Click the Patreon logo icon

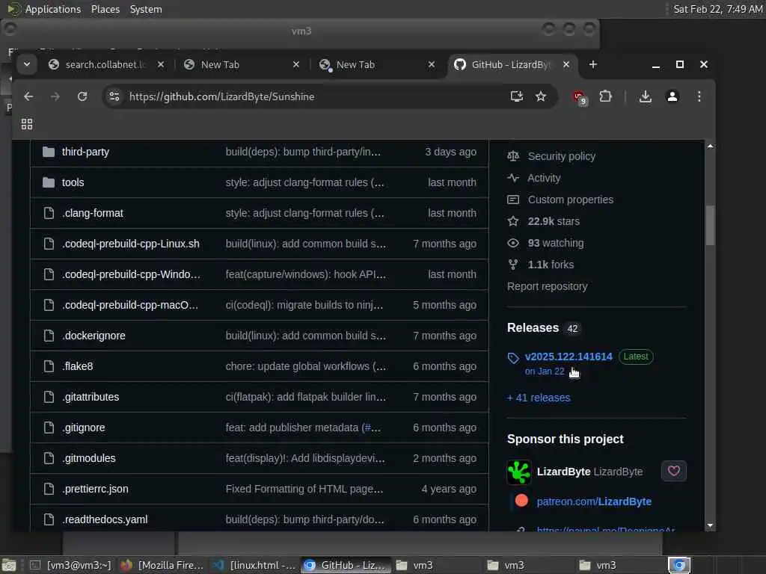click(x=521, y=500)
